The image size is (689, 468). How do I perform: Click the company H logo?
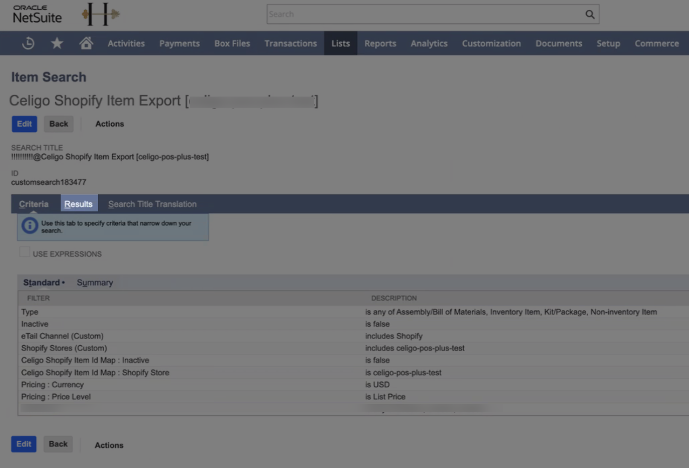(101, 14)
